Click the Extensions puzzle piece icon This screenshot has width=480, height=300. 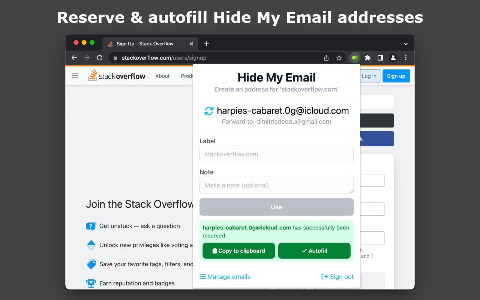[x=367, y=58]
